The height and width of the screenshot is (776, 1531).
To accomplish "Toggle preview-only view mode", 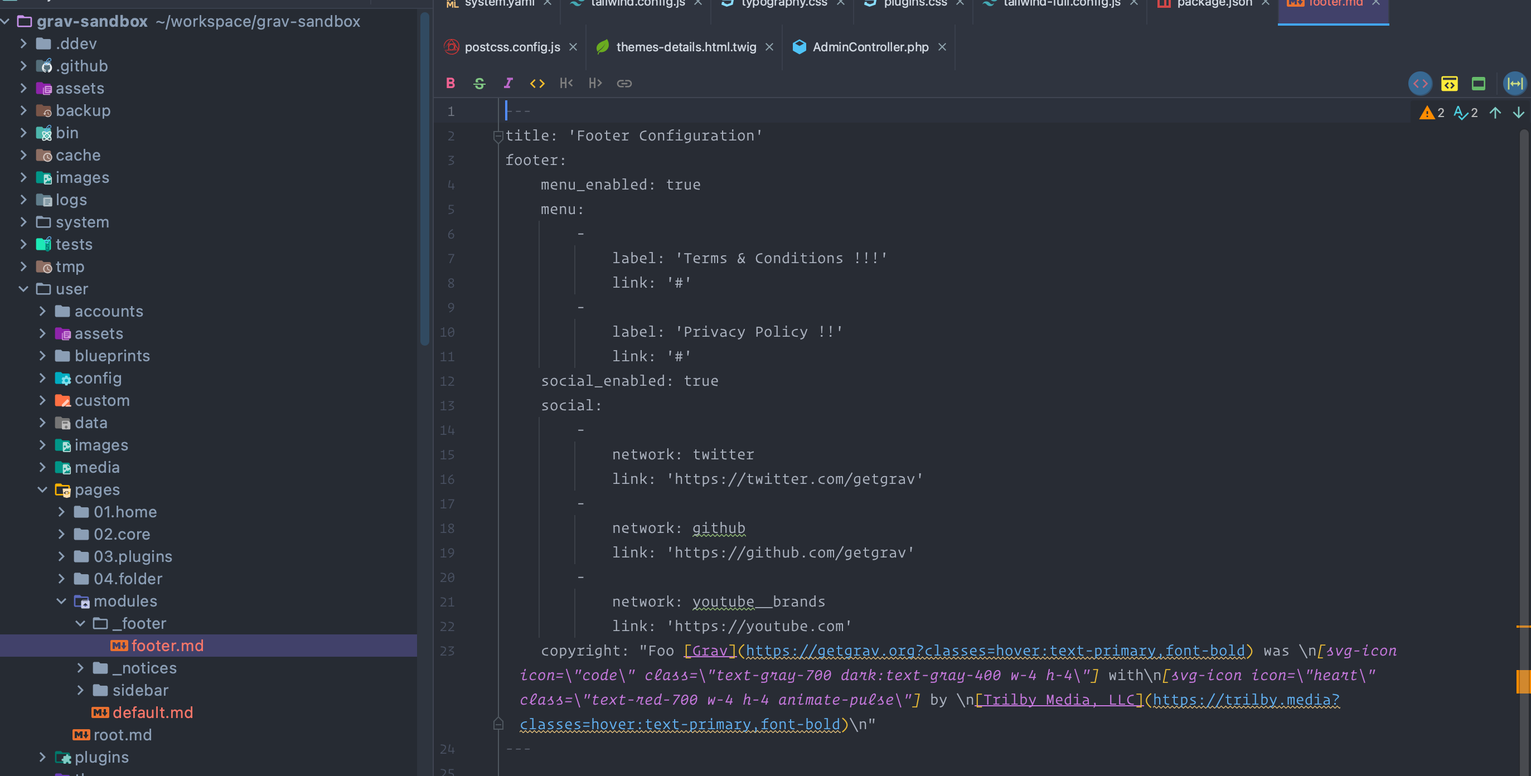I will point(1479,83).
